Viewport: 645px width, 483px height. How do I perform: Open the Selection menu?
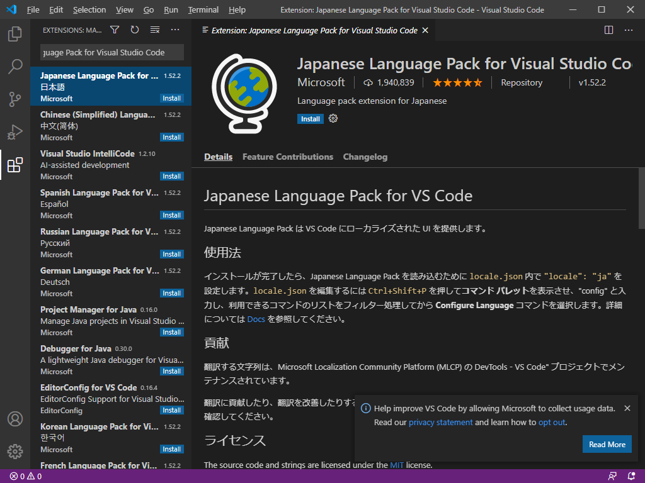(89, 10)
